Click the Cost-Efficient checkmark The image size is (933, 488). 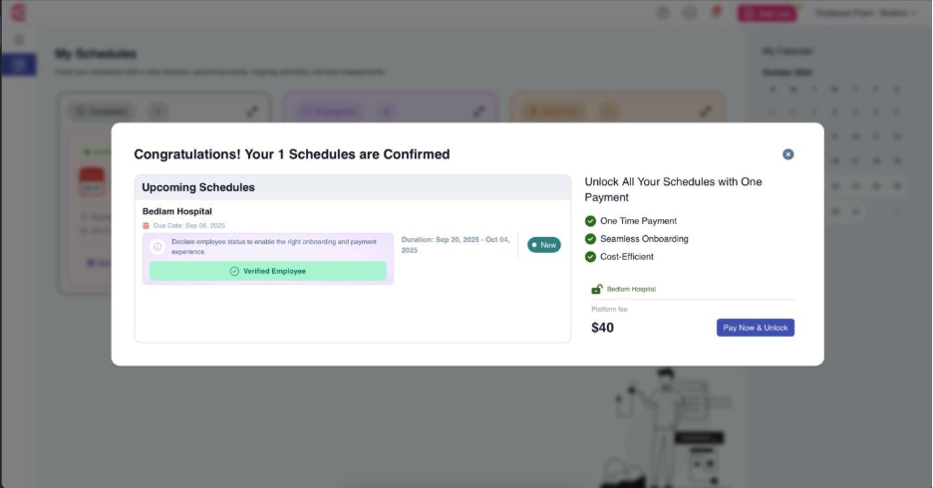pos(590,257)
